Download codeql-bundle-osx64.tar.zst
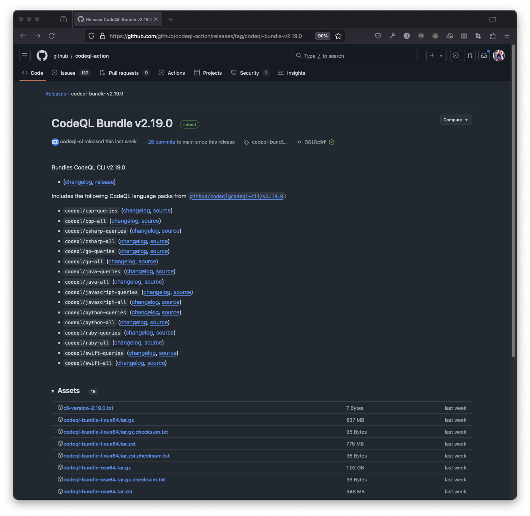This screenshot has height=516, width=530. (98, 491)
